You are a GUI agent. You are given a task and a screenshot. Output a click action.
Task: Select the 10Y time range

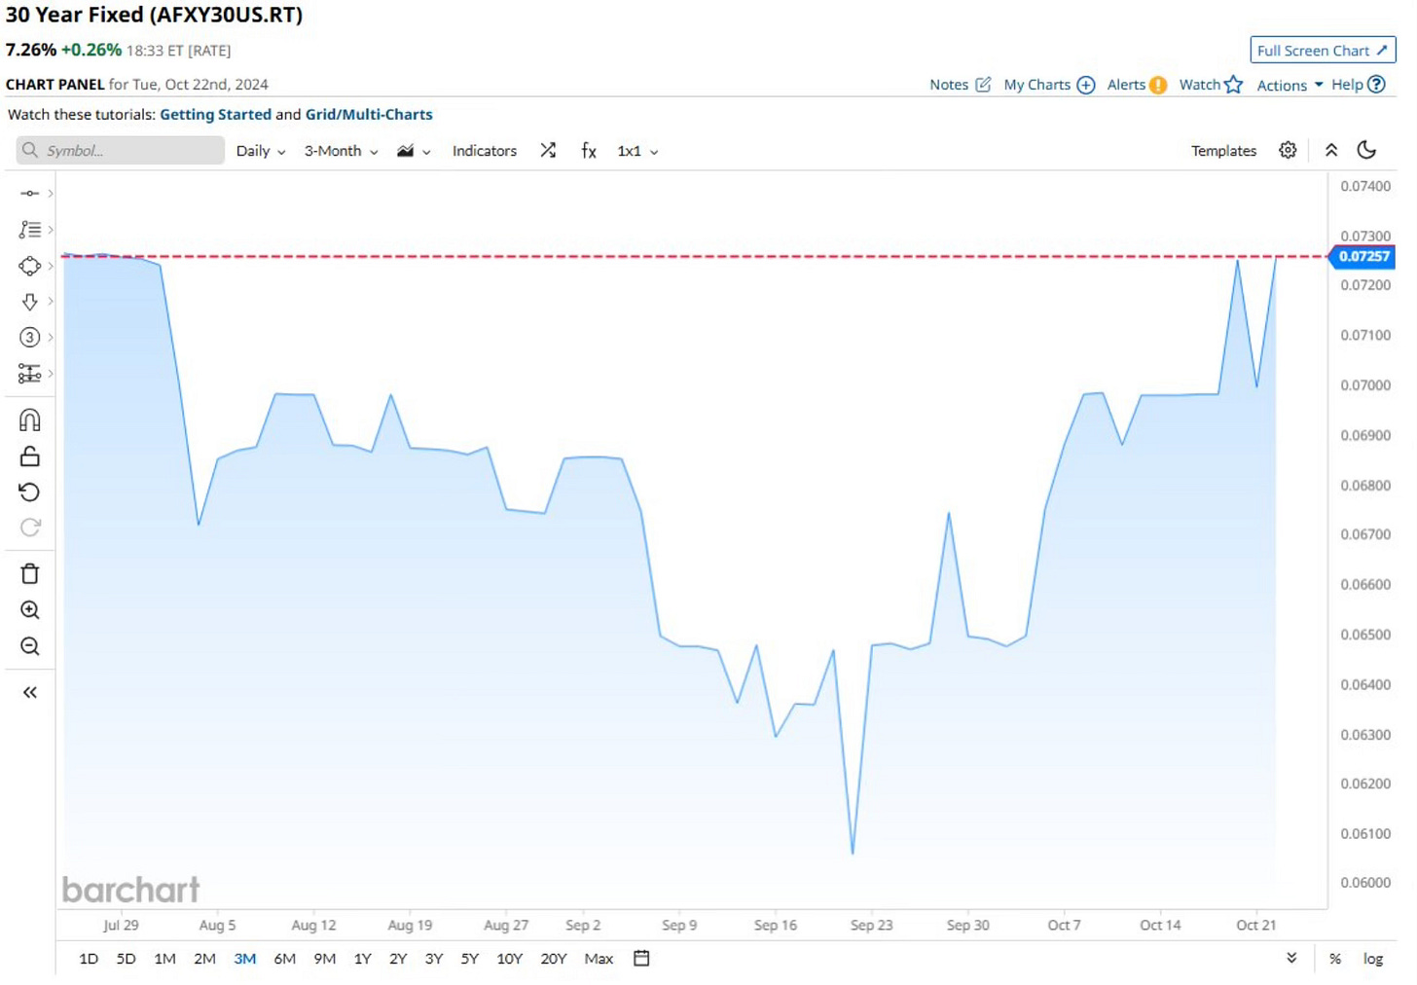[x=510, y=959]
